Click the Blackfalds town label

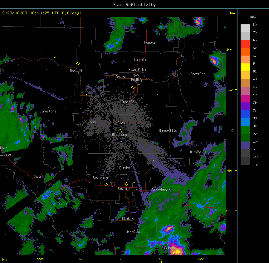(x=138, y=70)
